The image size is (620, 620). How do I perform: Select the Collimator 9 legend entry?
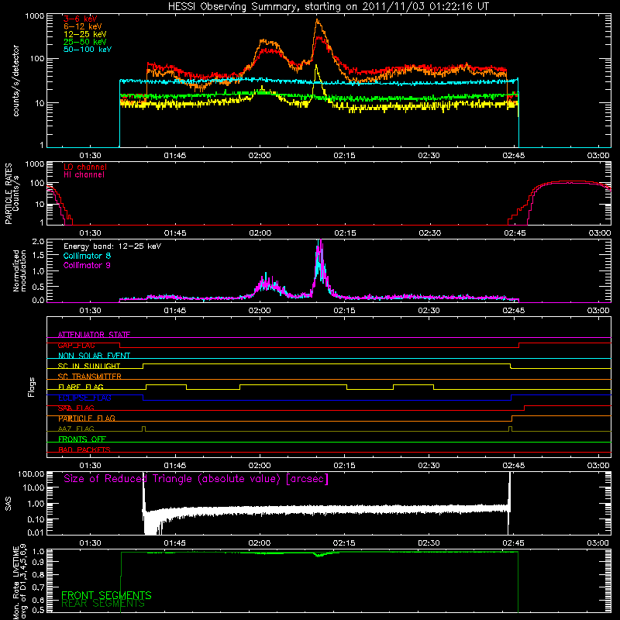tap(87, 265)
